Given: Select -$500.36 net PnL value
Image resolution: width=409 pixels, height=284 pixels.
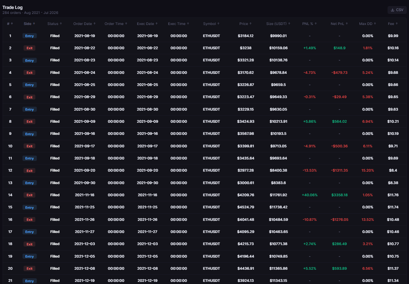Looking at the screenshot, I should tap(339, 146).
